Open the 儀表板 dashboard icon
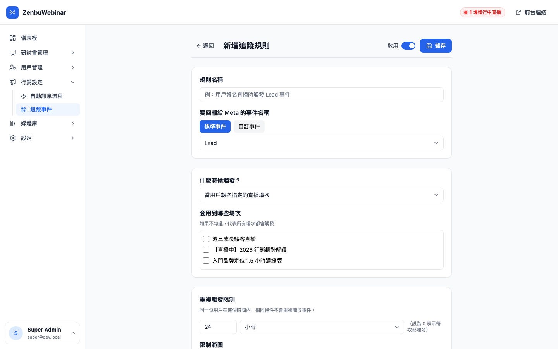Image resolution: width=558 pixels, height=349 pixels. click(13, 38)
